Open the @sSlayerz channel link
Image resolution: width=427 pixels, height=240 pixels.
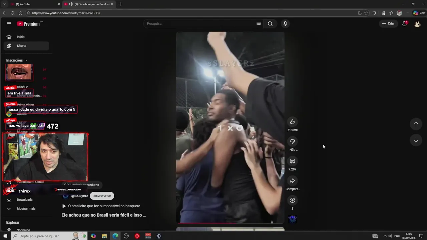pyautogui.click(x=80, y=196)
